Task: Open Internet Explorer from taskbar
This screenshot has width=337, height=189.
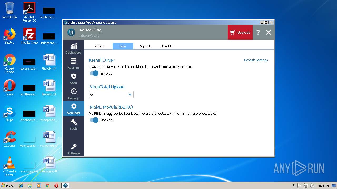Action: click(x=21, y=186)
